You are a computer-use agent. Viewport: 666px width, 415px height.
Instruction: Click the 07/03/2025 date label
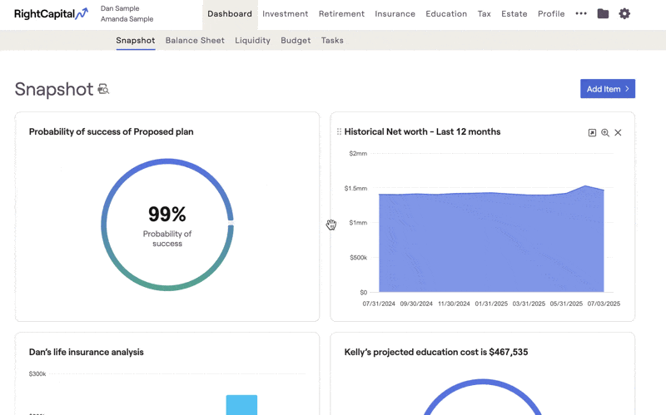tap(604, 304)
